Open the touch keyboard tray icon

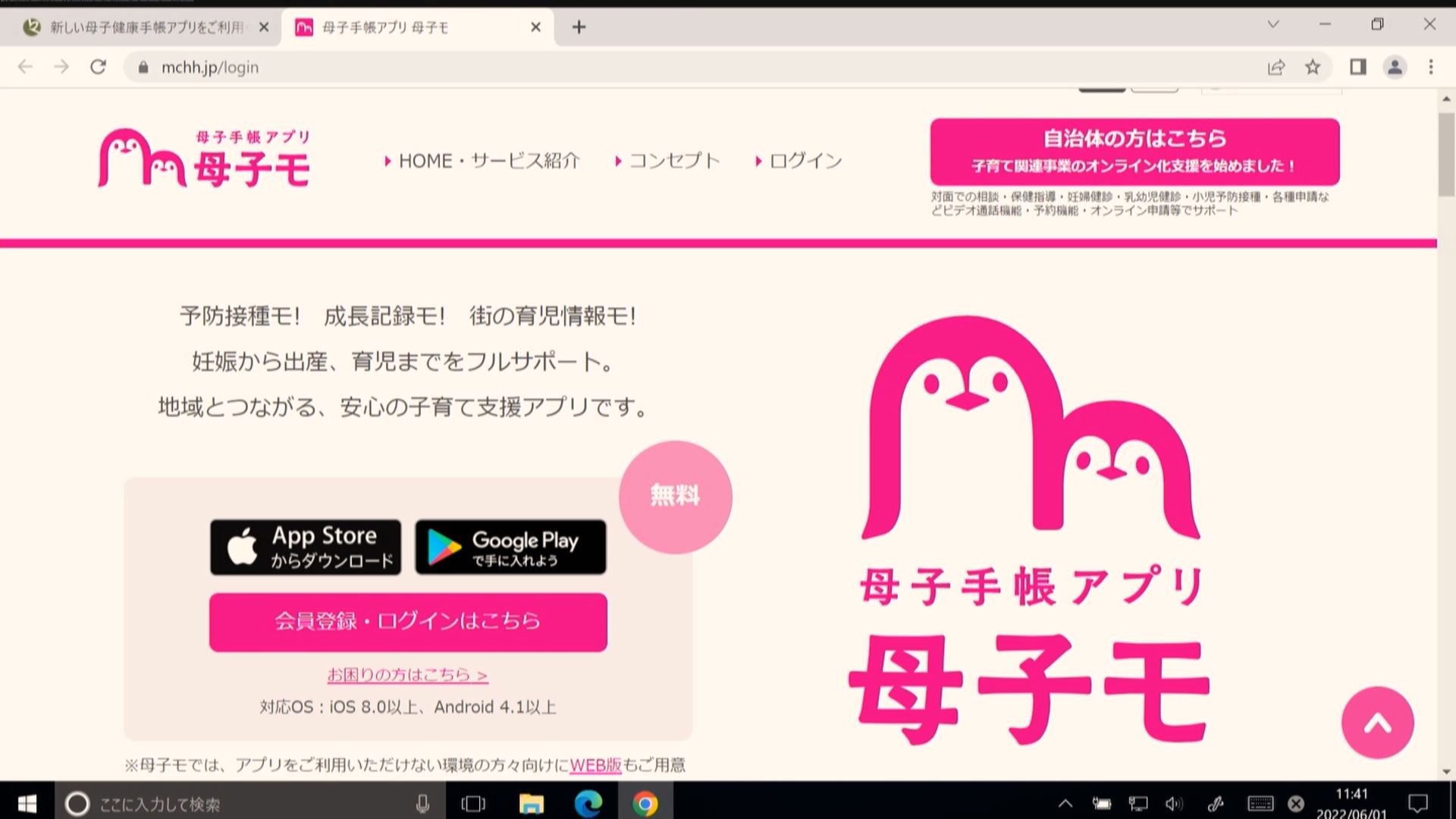[1260, 804]
